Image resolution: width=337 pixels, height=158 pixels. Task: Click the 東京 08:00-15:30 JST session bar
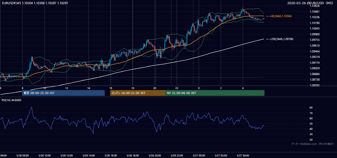[63, 93]
